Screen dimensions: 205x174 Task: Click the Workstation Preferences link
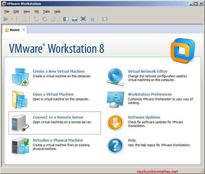[150, 94]
